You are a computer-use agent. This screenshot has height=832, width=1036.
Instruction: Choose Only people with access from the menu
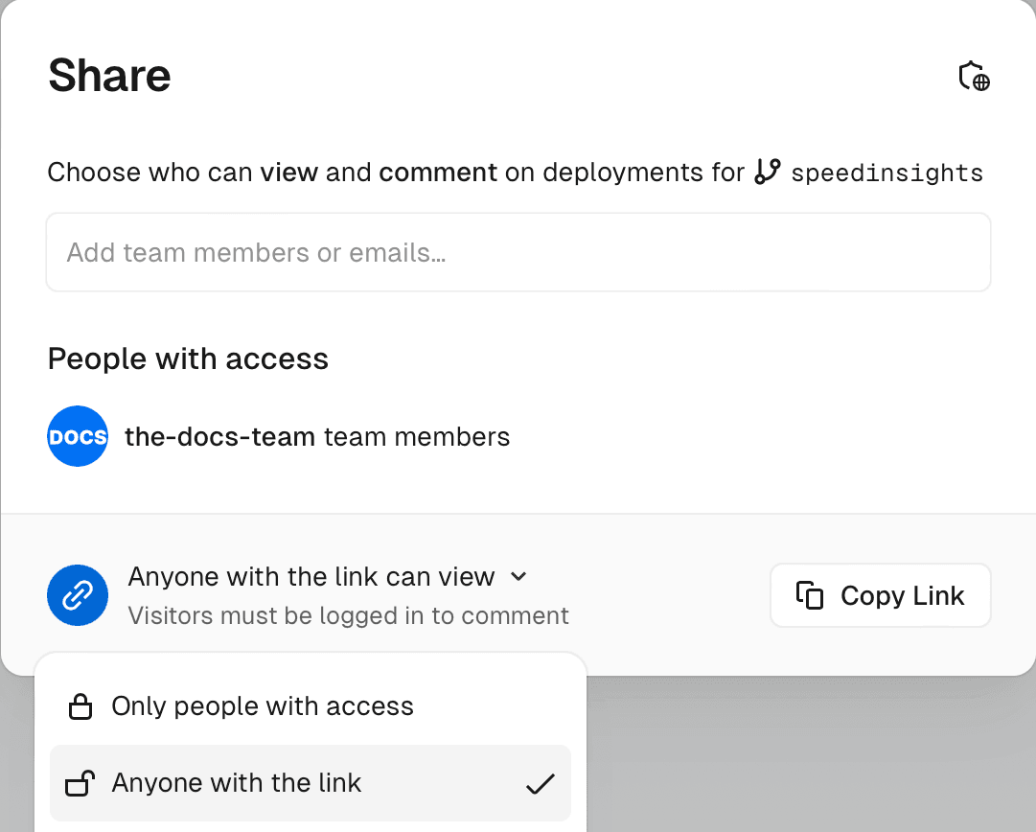click(263, 705)
